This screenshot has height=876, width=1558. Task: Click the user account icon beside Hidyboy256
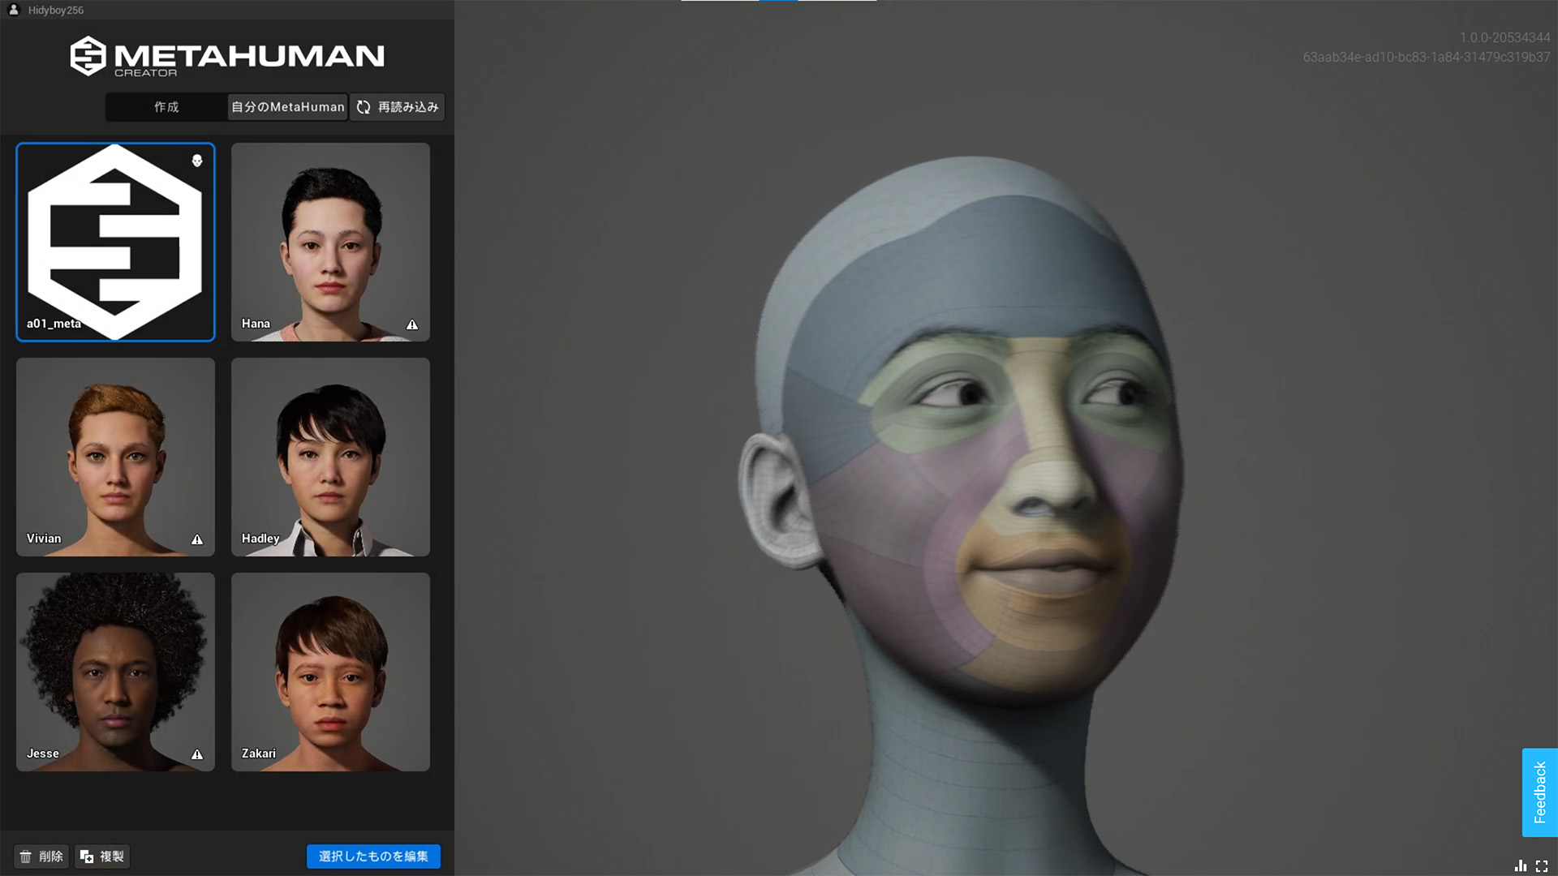pyautogui.click(x=13, y=10)
